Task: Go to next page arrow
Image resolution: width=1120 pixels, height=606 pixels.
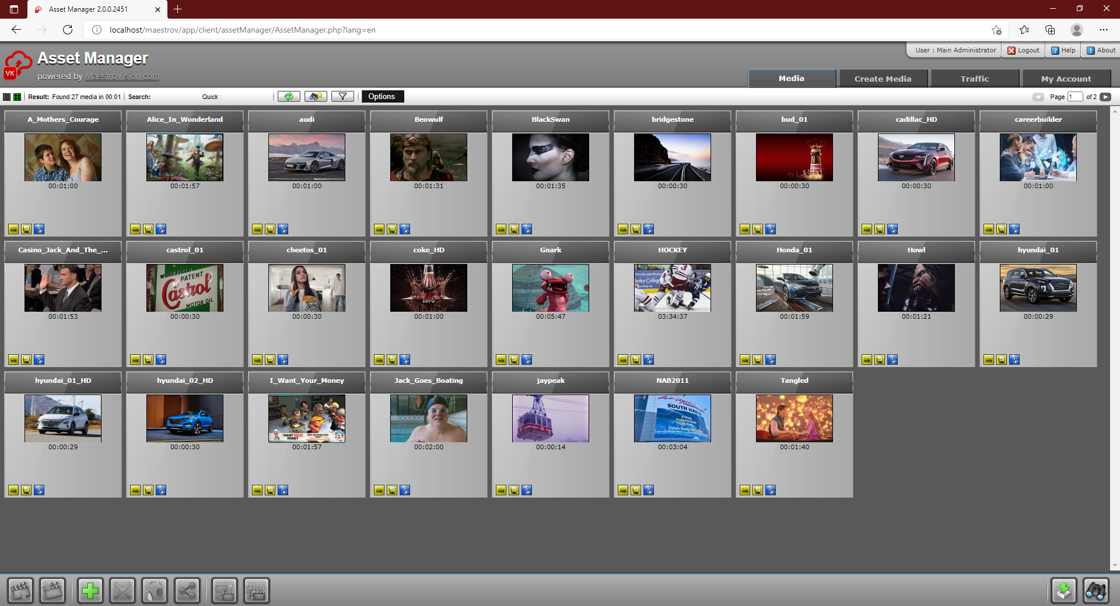Action: [1105, 97]
